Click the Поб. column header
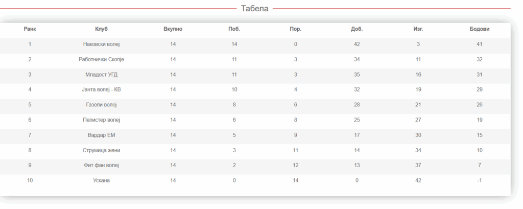The width and height of the screenshot is (523, 209). tap(234, 29)
